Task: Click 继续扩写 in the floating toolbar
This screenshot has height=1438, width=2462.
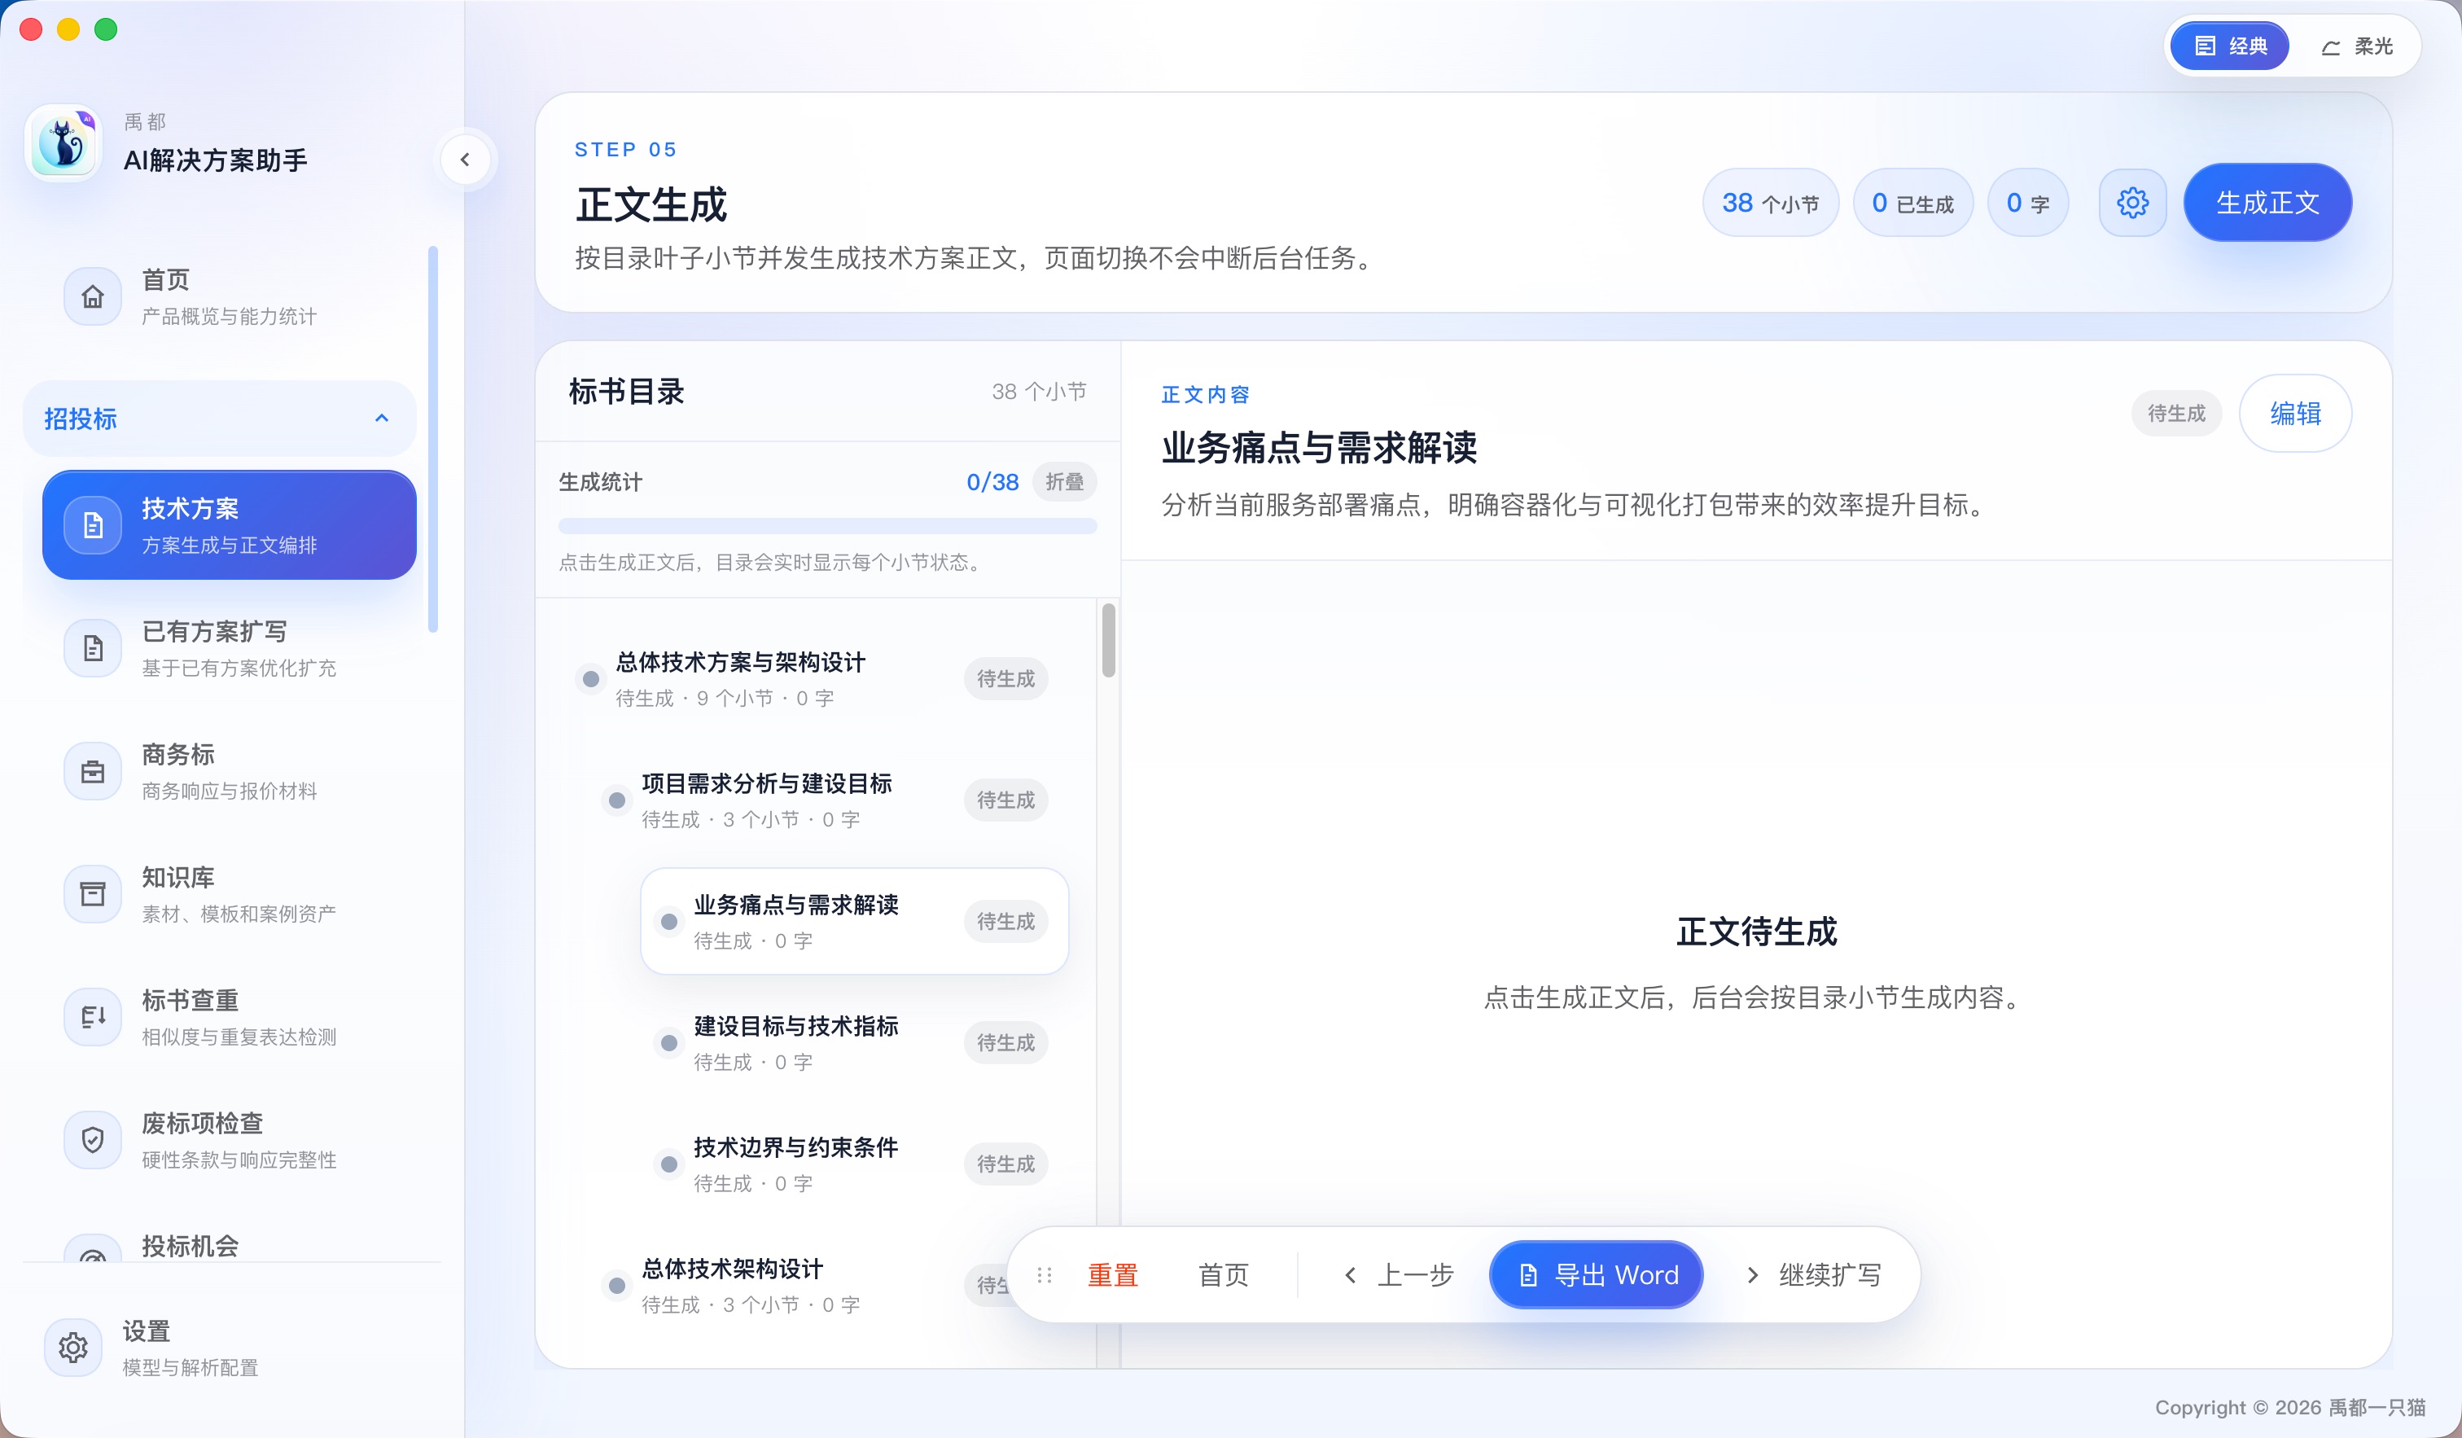Action: [x=1812, y=1275]
